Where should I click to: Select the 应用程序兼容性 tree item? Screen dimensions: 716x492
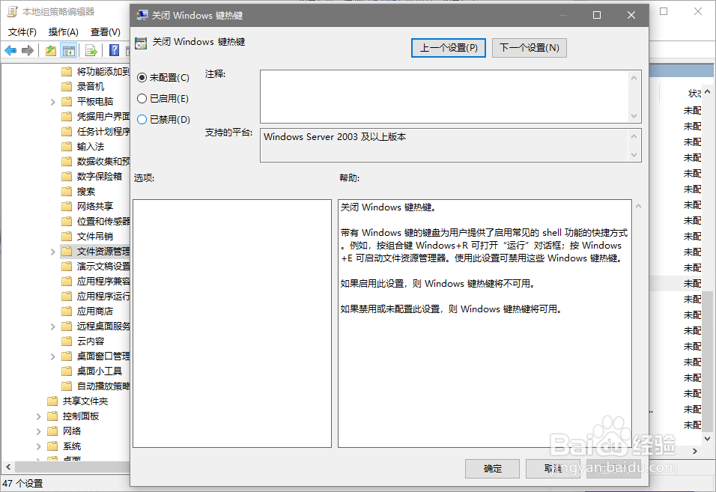(x=96, y=281)
